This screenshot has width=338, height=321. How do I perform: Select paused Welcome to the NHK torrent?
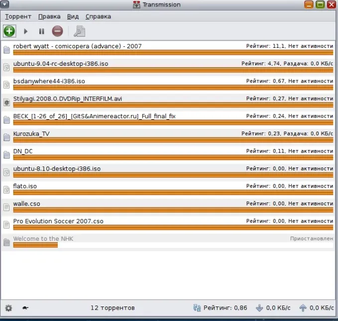click(x=168, y=242)
